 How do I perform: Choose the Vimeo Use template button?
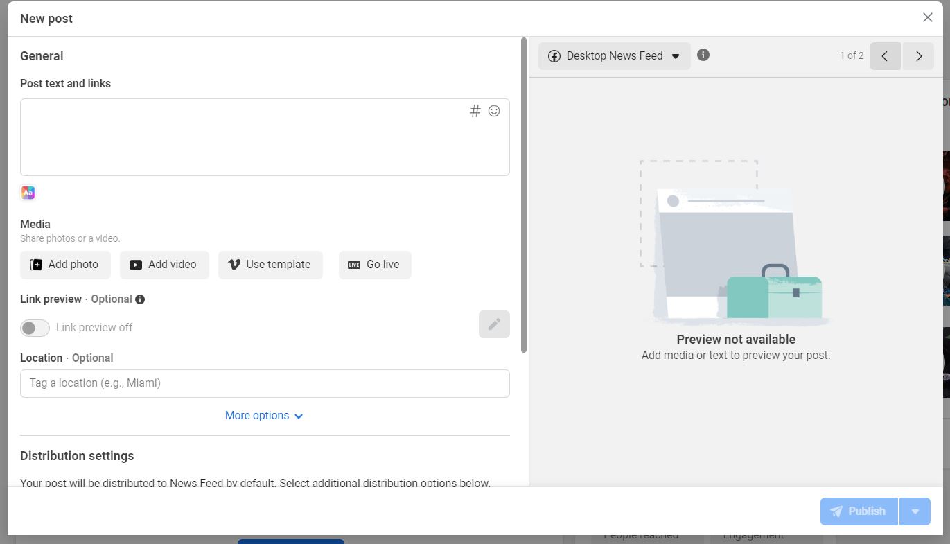point(270,265)
